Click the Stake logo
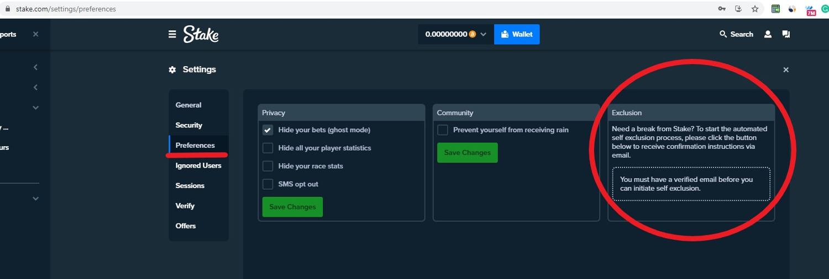 point(201,34)
